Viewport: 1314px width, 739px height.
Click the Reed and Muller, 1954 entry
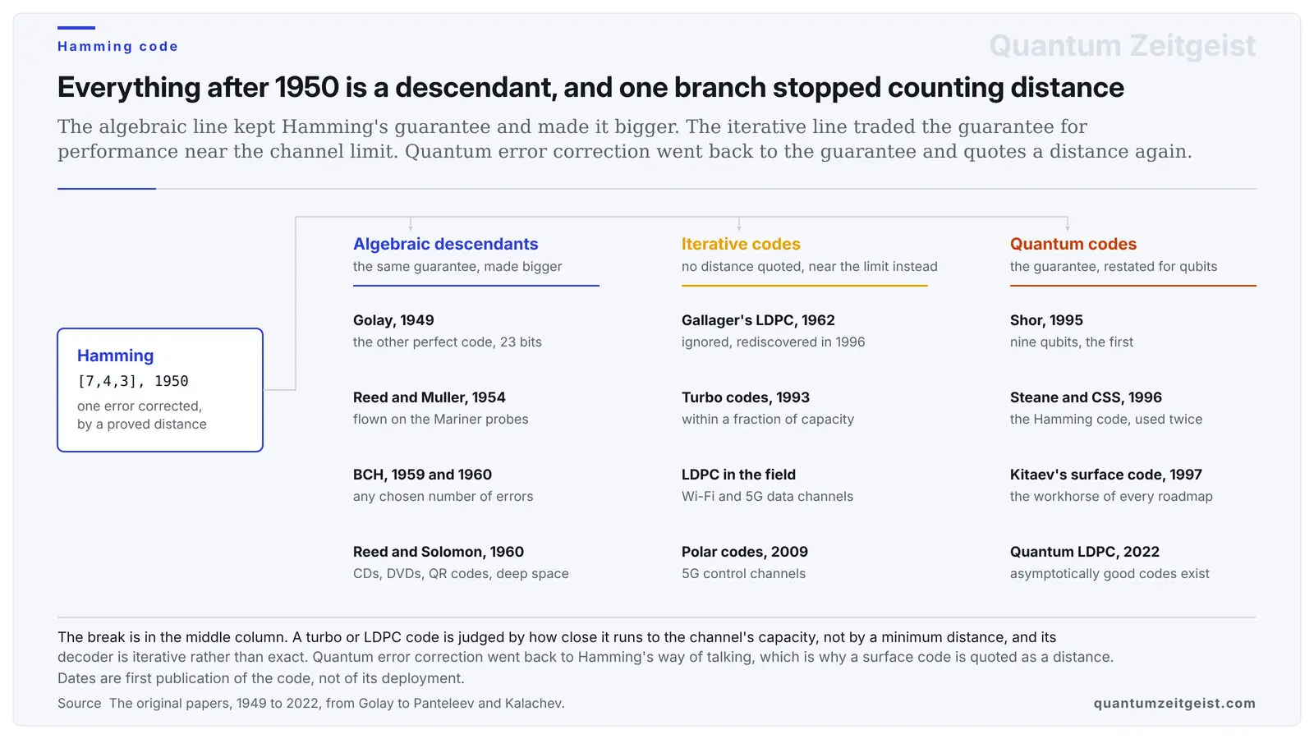(x=441, y=408)
